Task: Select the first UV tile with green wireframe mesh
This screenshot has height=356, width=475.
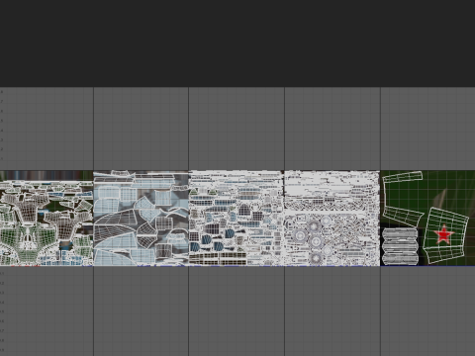Action: tap(47, 219)
